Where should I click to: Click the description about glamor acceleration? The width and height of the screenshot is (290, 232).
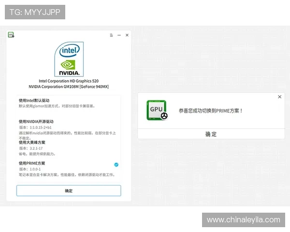pos(57,106)
